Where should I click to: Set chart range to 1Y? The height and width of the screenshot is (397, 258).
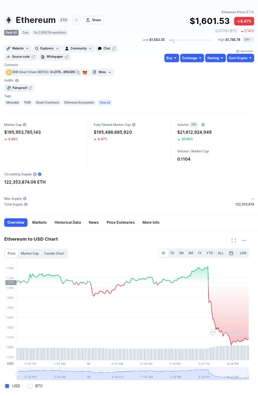coord(200,253)
